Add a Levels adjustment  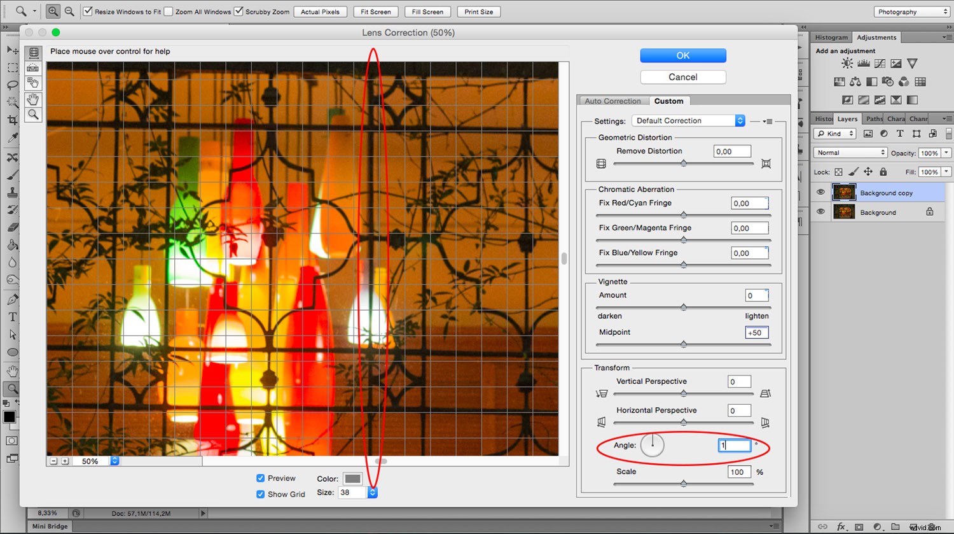pos(864,63)
